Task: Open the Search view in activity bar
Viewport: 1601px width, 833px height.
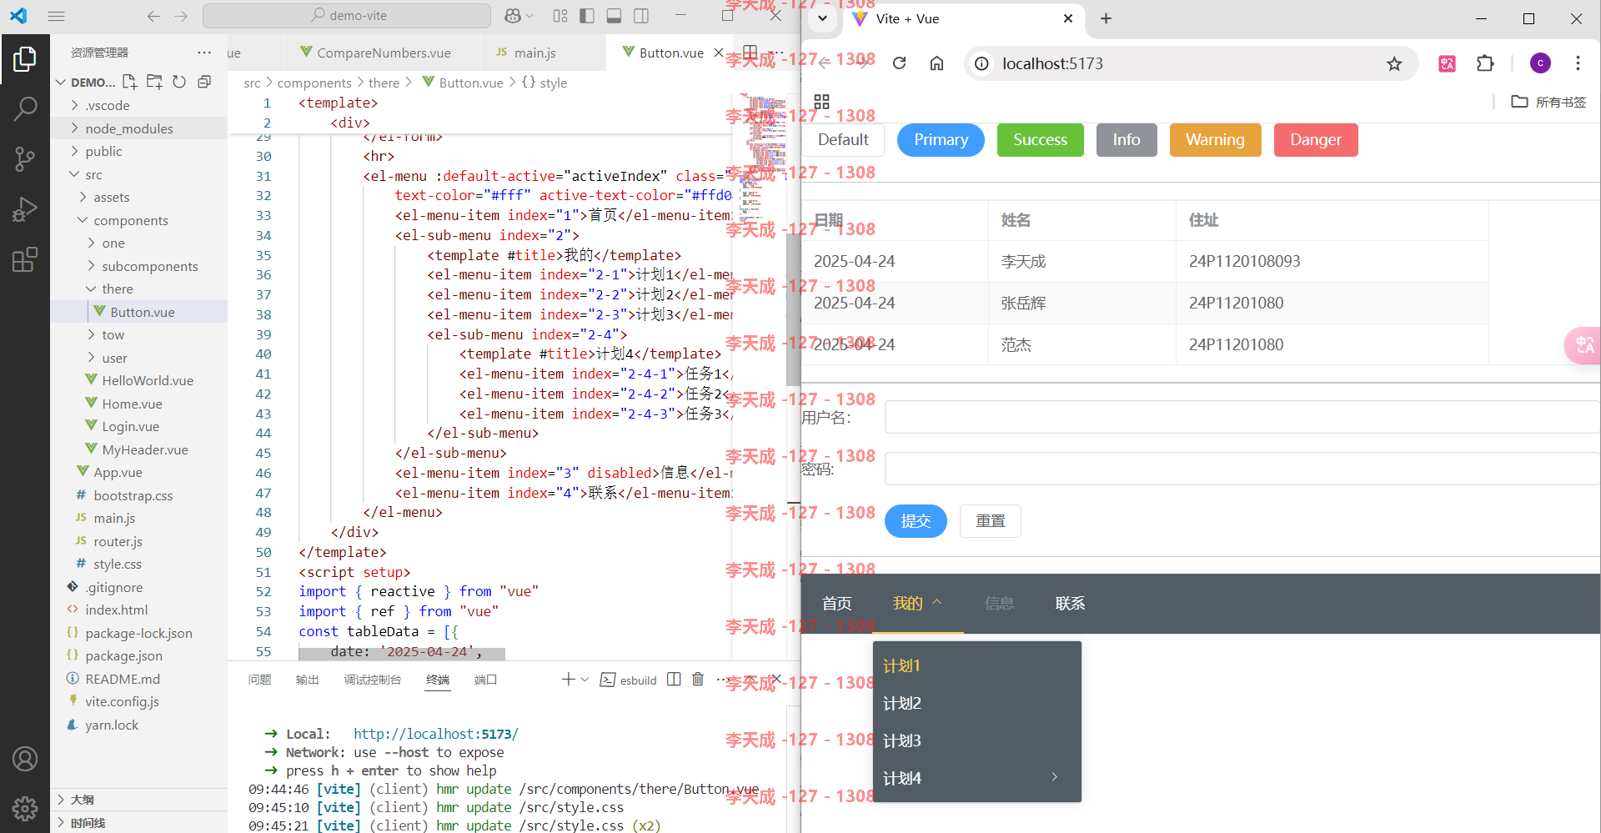Action: pyautogui.click(x=25, y=108)
